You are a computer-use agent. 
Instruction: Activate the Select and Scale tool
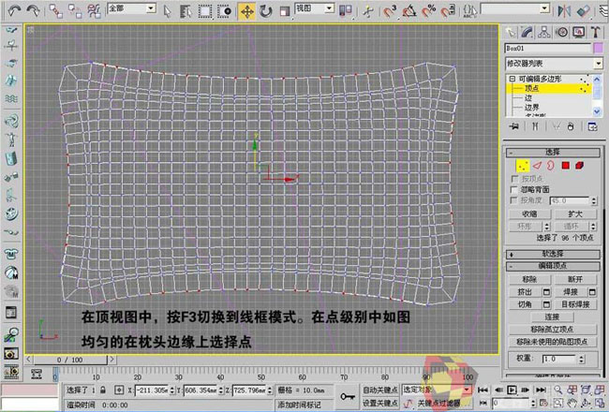tap(285, 11)
